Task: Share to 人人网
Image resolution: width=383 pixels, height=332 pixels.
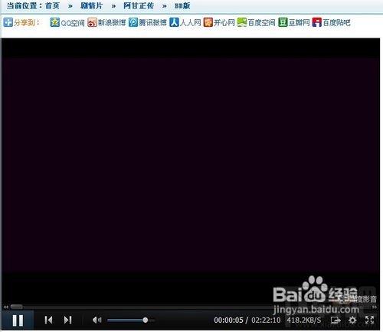Action: coord(185,22)
